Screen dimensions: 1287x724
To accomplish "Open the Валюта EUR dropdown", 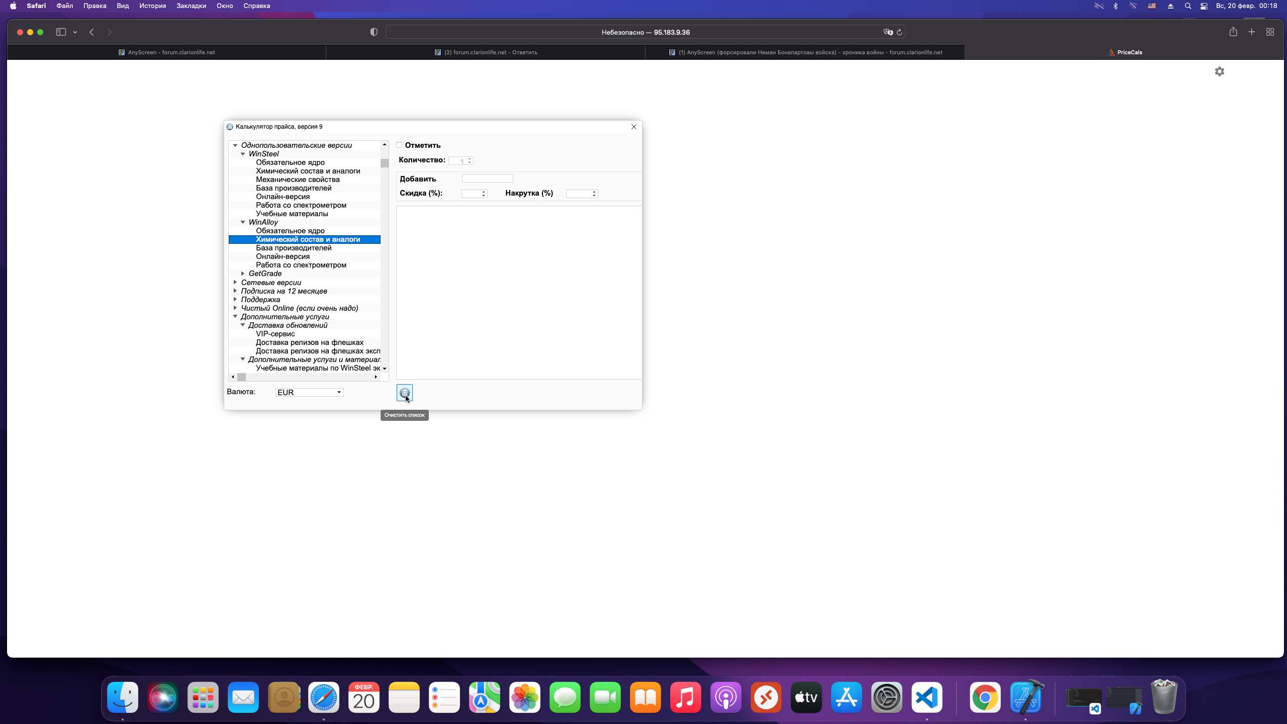I will coord(309,392).
